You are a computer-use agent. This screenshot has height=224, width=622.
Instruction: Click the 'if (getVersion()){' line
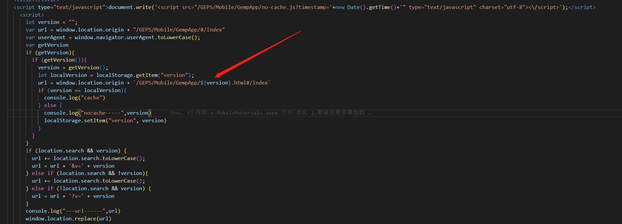pos(59,60)
